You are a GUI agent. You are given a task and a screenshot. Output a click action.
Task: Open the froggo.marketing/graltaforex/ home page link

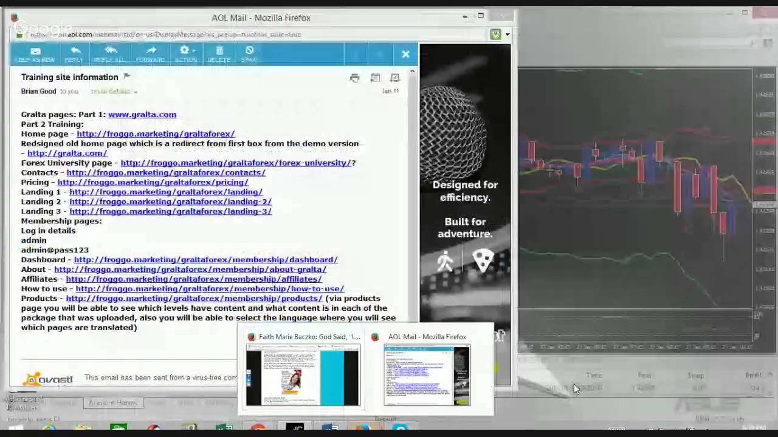(x=156, y=134)
